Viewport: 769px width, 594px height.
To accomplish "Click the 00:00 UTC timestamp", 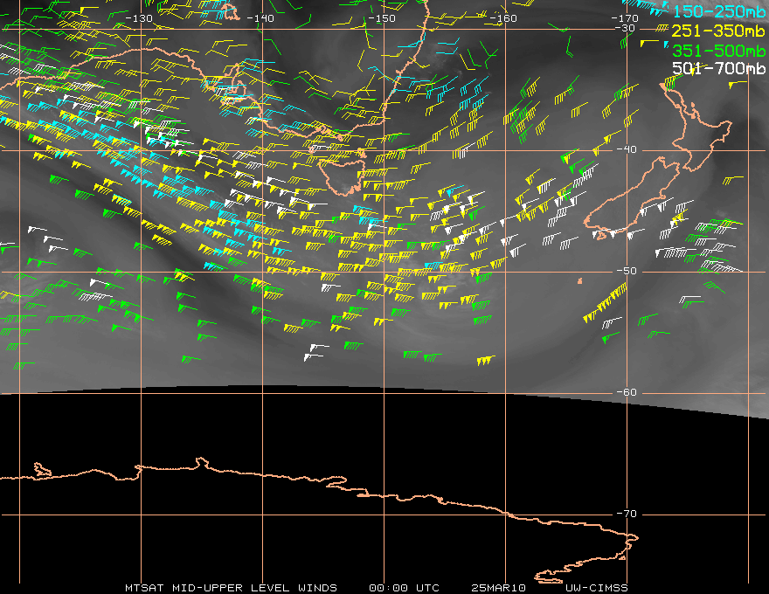I will (404, 588).
